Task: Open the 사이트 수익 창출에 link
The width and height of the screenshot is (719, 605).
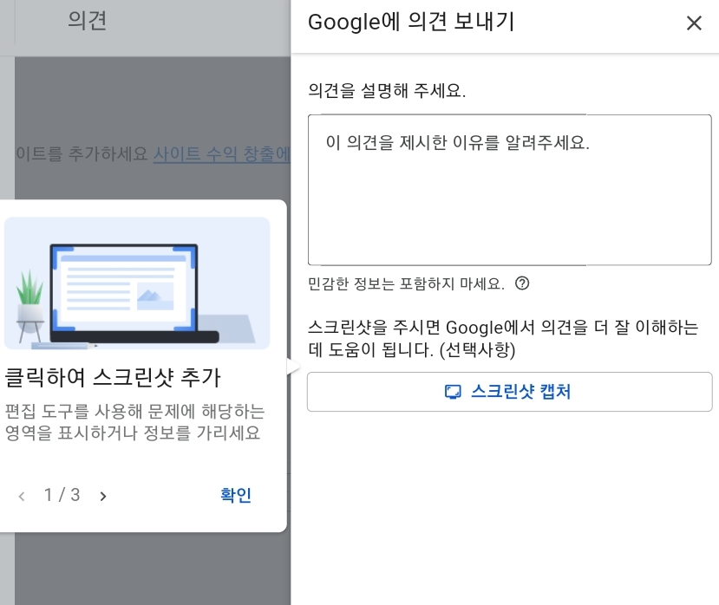Action: (x=222, y=154)
